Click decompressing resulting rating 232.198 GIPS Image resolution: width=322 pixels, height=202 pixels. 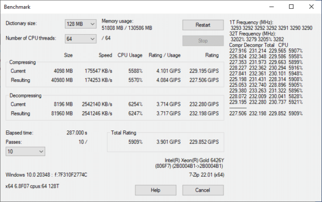pos(204,113)
